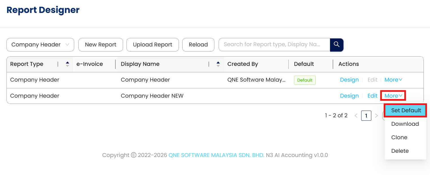Open Design for default Company Header
This screenshot has width=430, height=175.
point(349,80)
